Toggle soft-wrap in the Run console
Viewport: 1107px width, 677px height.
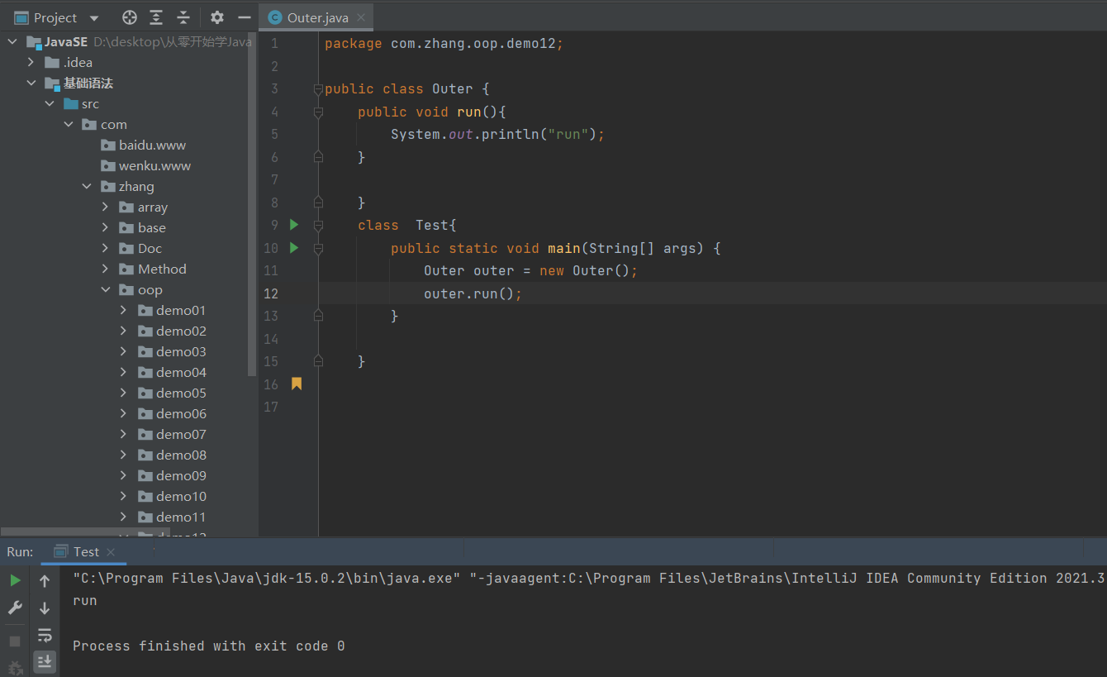[45, 636]
